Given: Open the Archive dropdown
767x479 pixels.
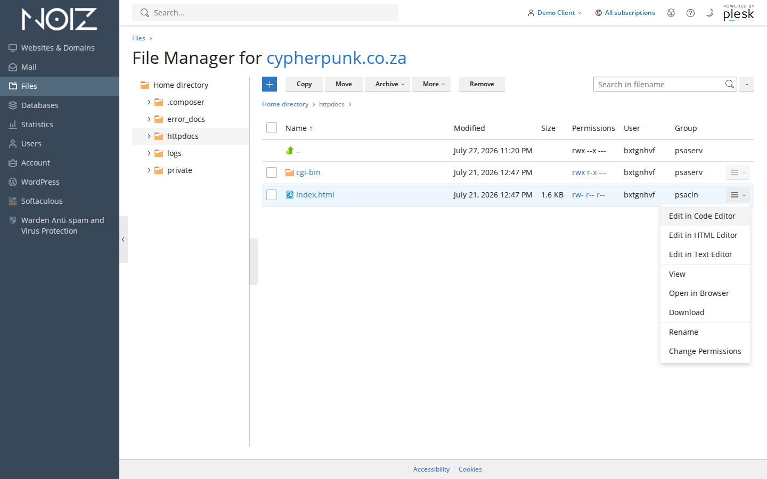Looking at the screenshot, I should click(387, 84).
